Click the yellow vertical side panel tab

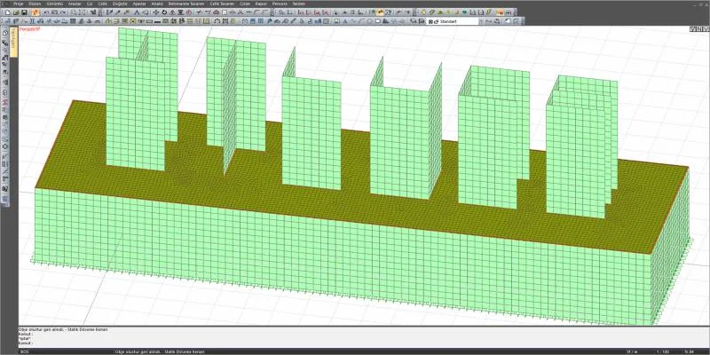pos(14,42)
